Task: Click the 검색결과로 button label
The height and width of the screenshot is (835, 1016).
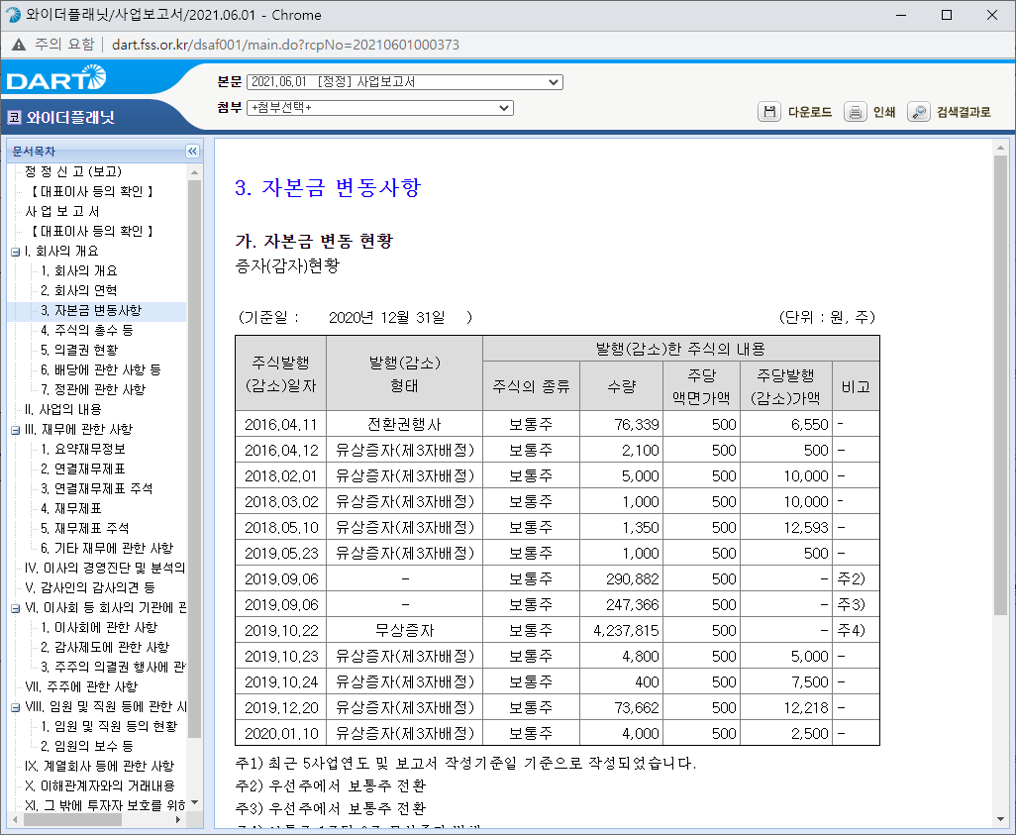Action: [x=965, y=112]
